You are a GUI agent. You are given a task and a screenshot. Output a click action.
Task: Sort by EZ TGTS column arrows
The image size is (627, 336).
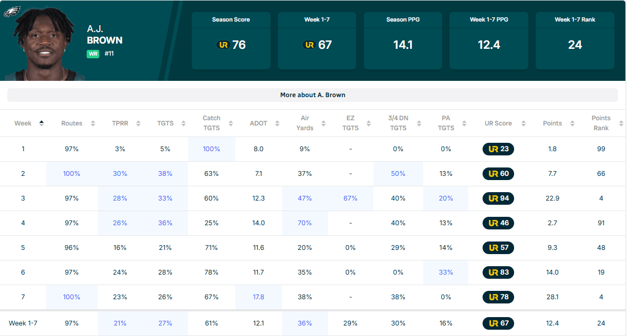tap(369, 123)
